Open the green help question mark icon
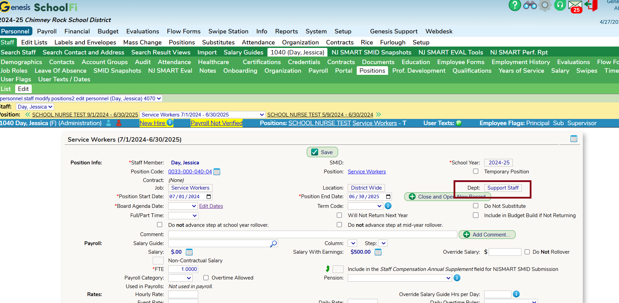 pos(515,5)
